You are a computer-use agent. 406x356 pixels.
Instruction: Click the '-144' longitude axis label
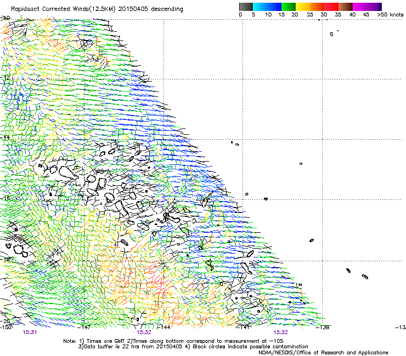coord(163,328)
